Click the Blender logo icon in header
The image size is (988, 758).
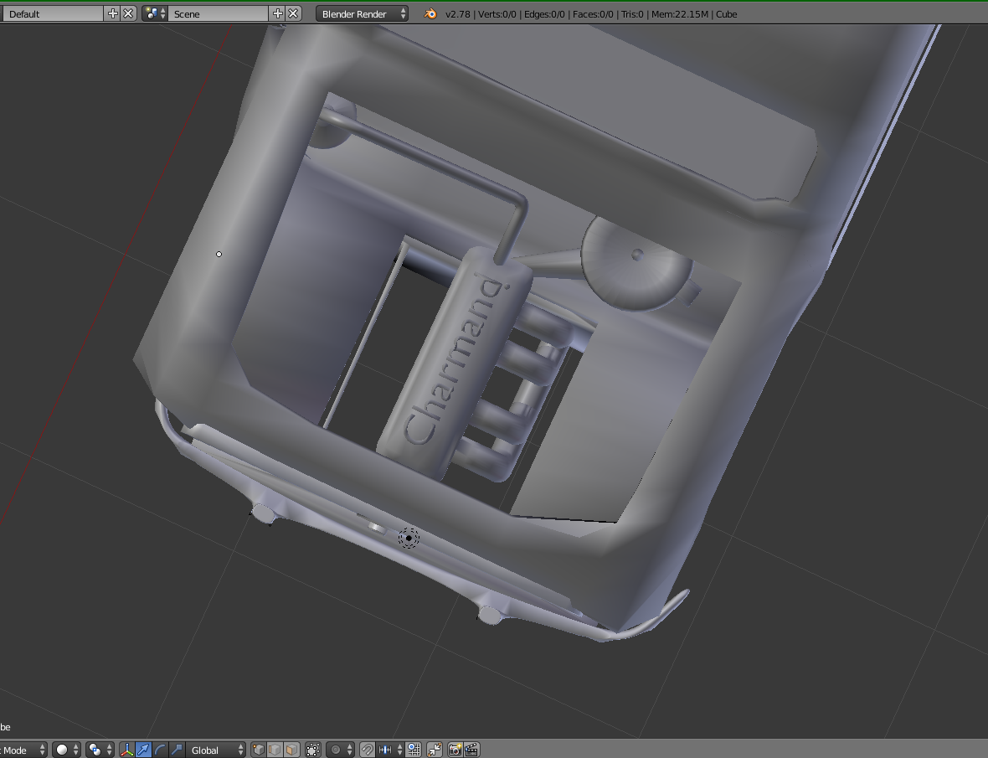(430, 13)
